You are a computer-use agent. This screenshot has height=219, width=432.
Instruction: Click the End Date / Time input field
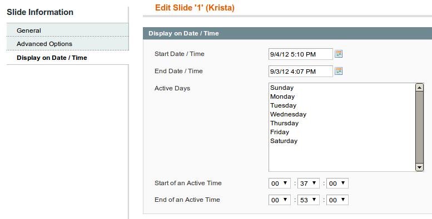click(301, 72)
